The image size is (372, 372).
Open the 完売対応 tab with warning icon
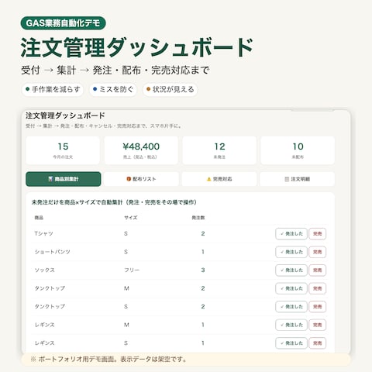pos(219,179)
